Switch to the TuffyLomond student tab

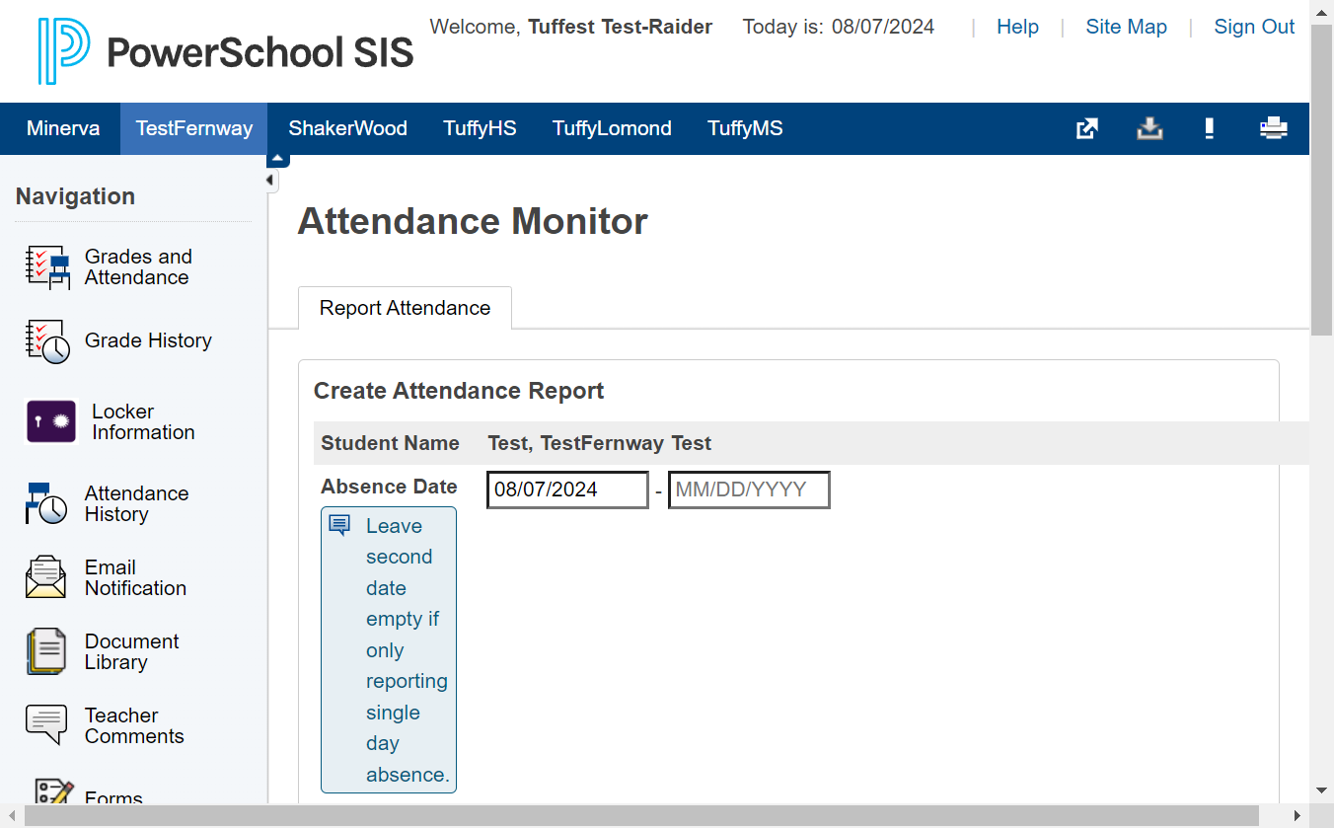pos(612,128)
